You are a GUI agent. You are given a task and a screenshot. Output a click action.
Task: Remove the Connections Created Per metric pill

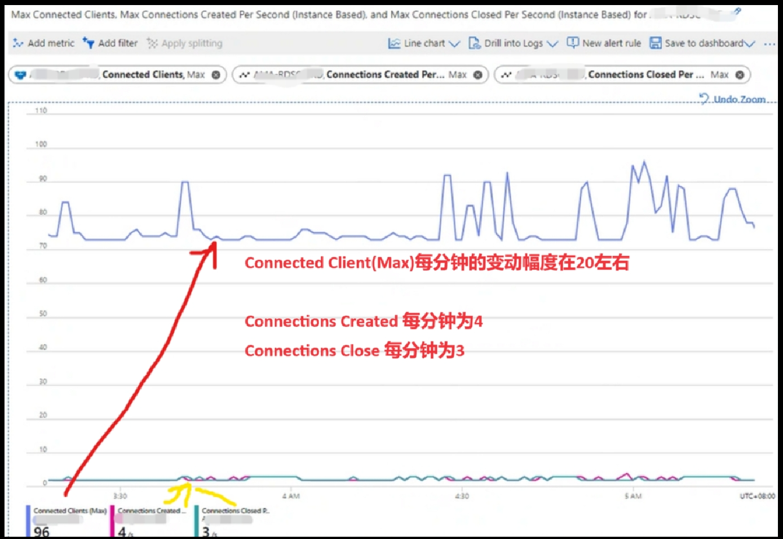tap(478, 75)
